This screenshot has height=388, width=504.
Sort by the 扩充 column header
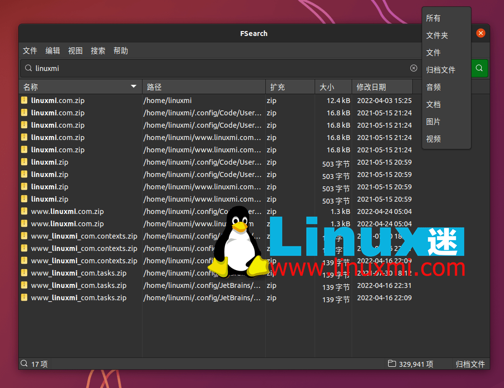pos(290,87)
